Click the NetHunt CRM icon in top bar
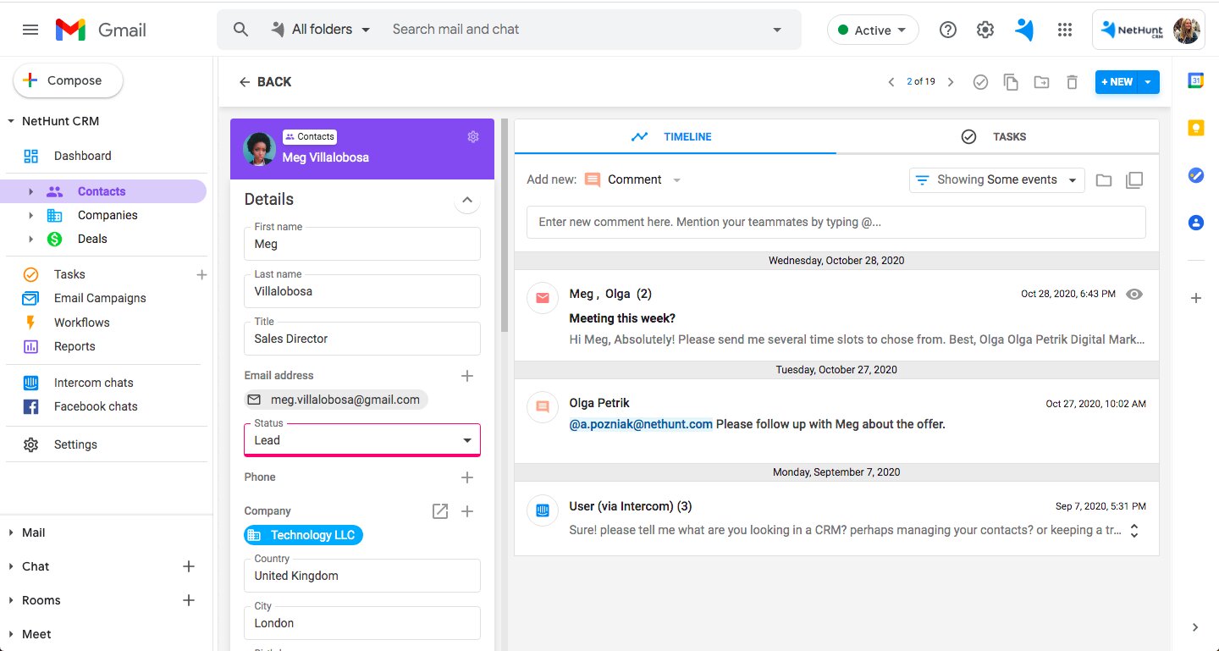 1024,30
